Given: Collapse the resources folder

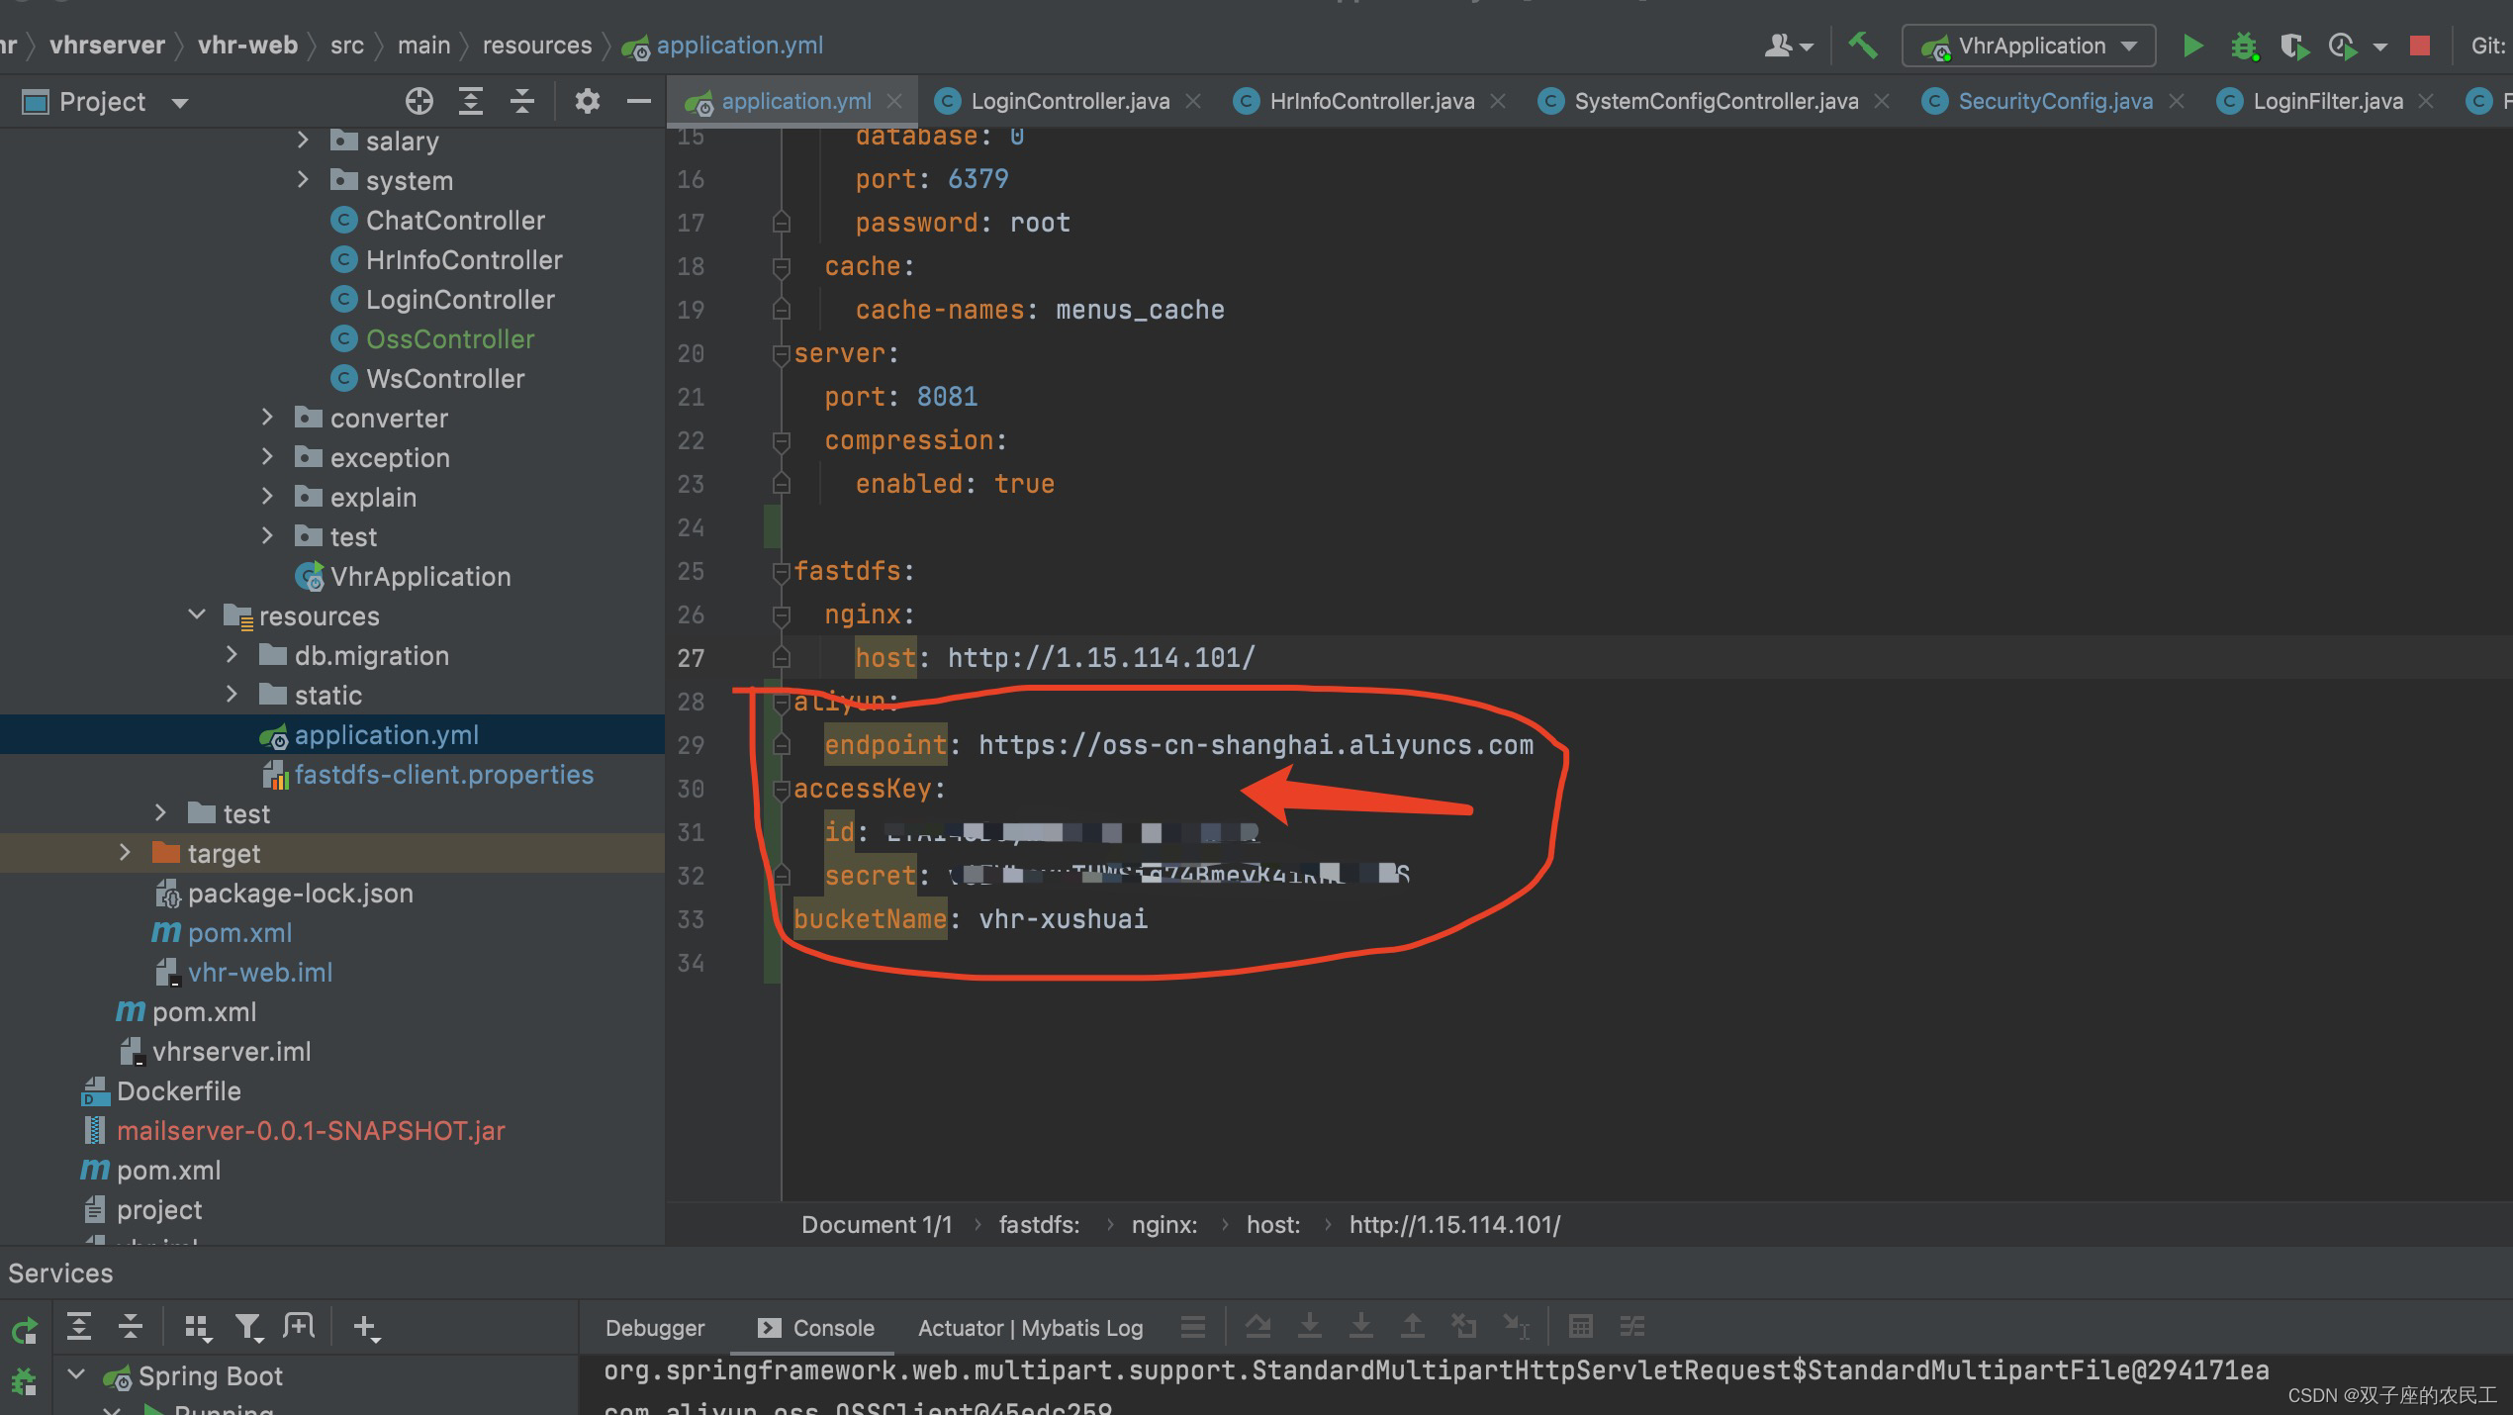Looking at the screenshot, I should click(197, 615).
